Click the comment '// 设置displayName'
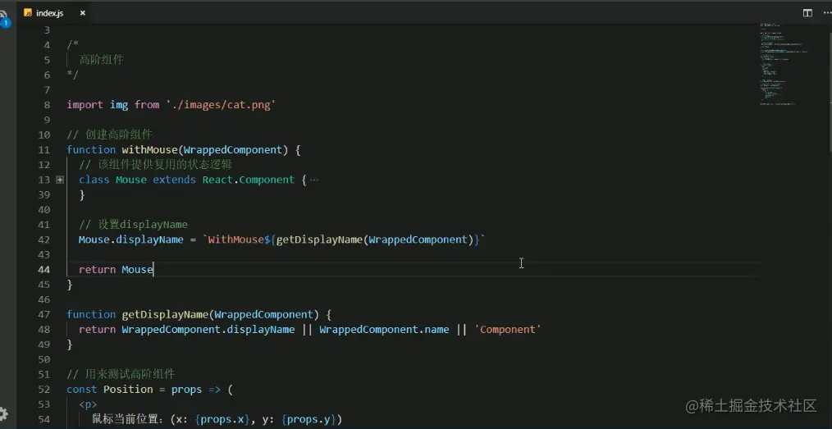The width and height of the screenshot is (832, 429). tap(133, 224)
